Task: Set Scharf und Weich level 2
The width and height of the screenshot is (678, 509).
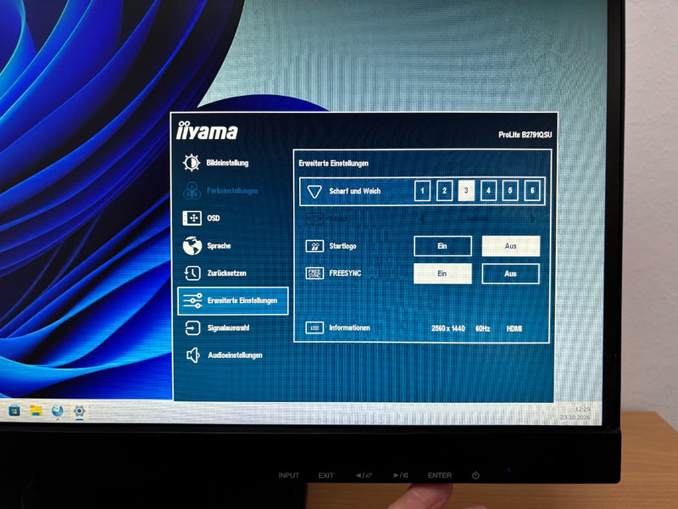Action: pyautogui.click(x=444, y=191)
